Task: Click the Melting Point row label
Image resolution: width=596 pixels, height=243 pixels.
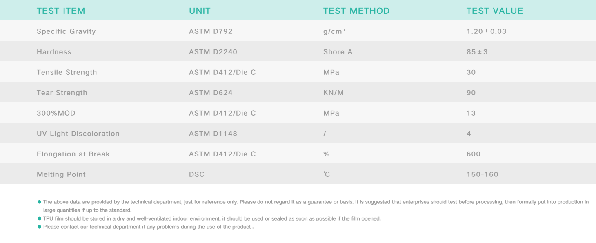Action: pos(61,174)
